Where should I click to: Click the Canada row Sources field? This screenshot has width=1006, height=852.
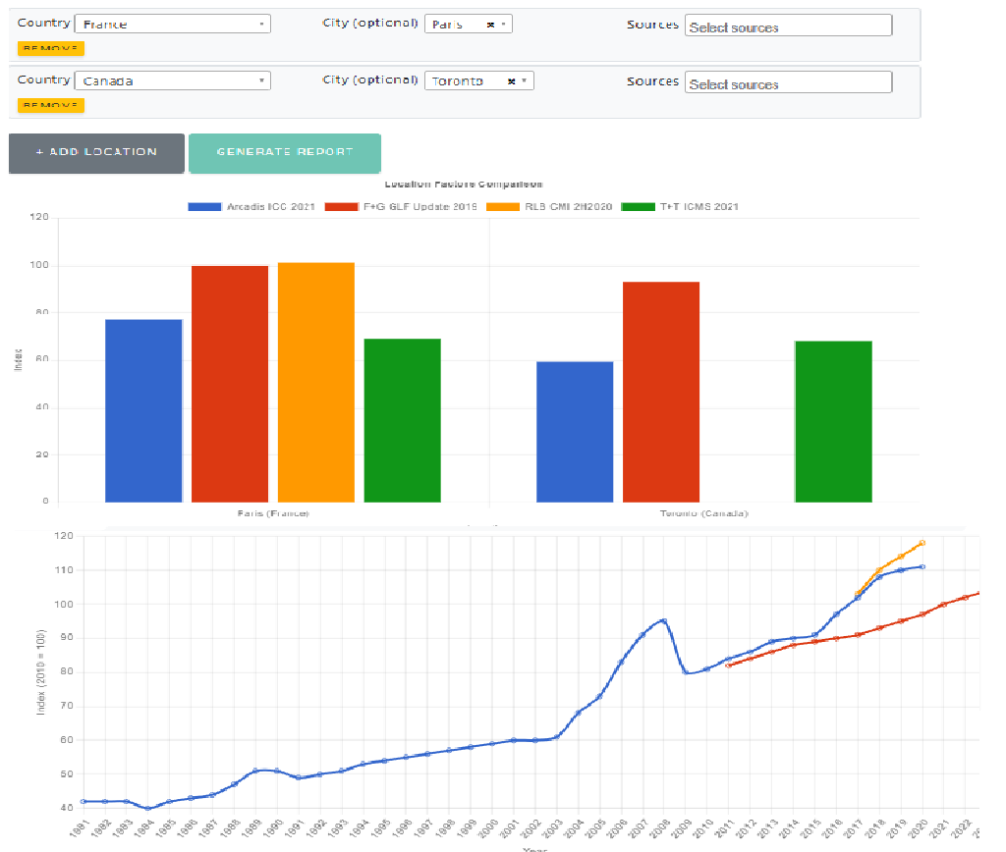click(788, 83)
